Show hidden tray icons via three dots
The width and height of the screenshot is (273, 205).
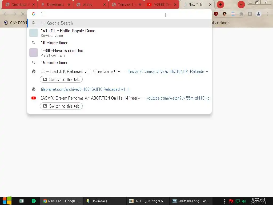(224, 201)
